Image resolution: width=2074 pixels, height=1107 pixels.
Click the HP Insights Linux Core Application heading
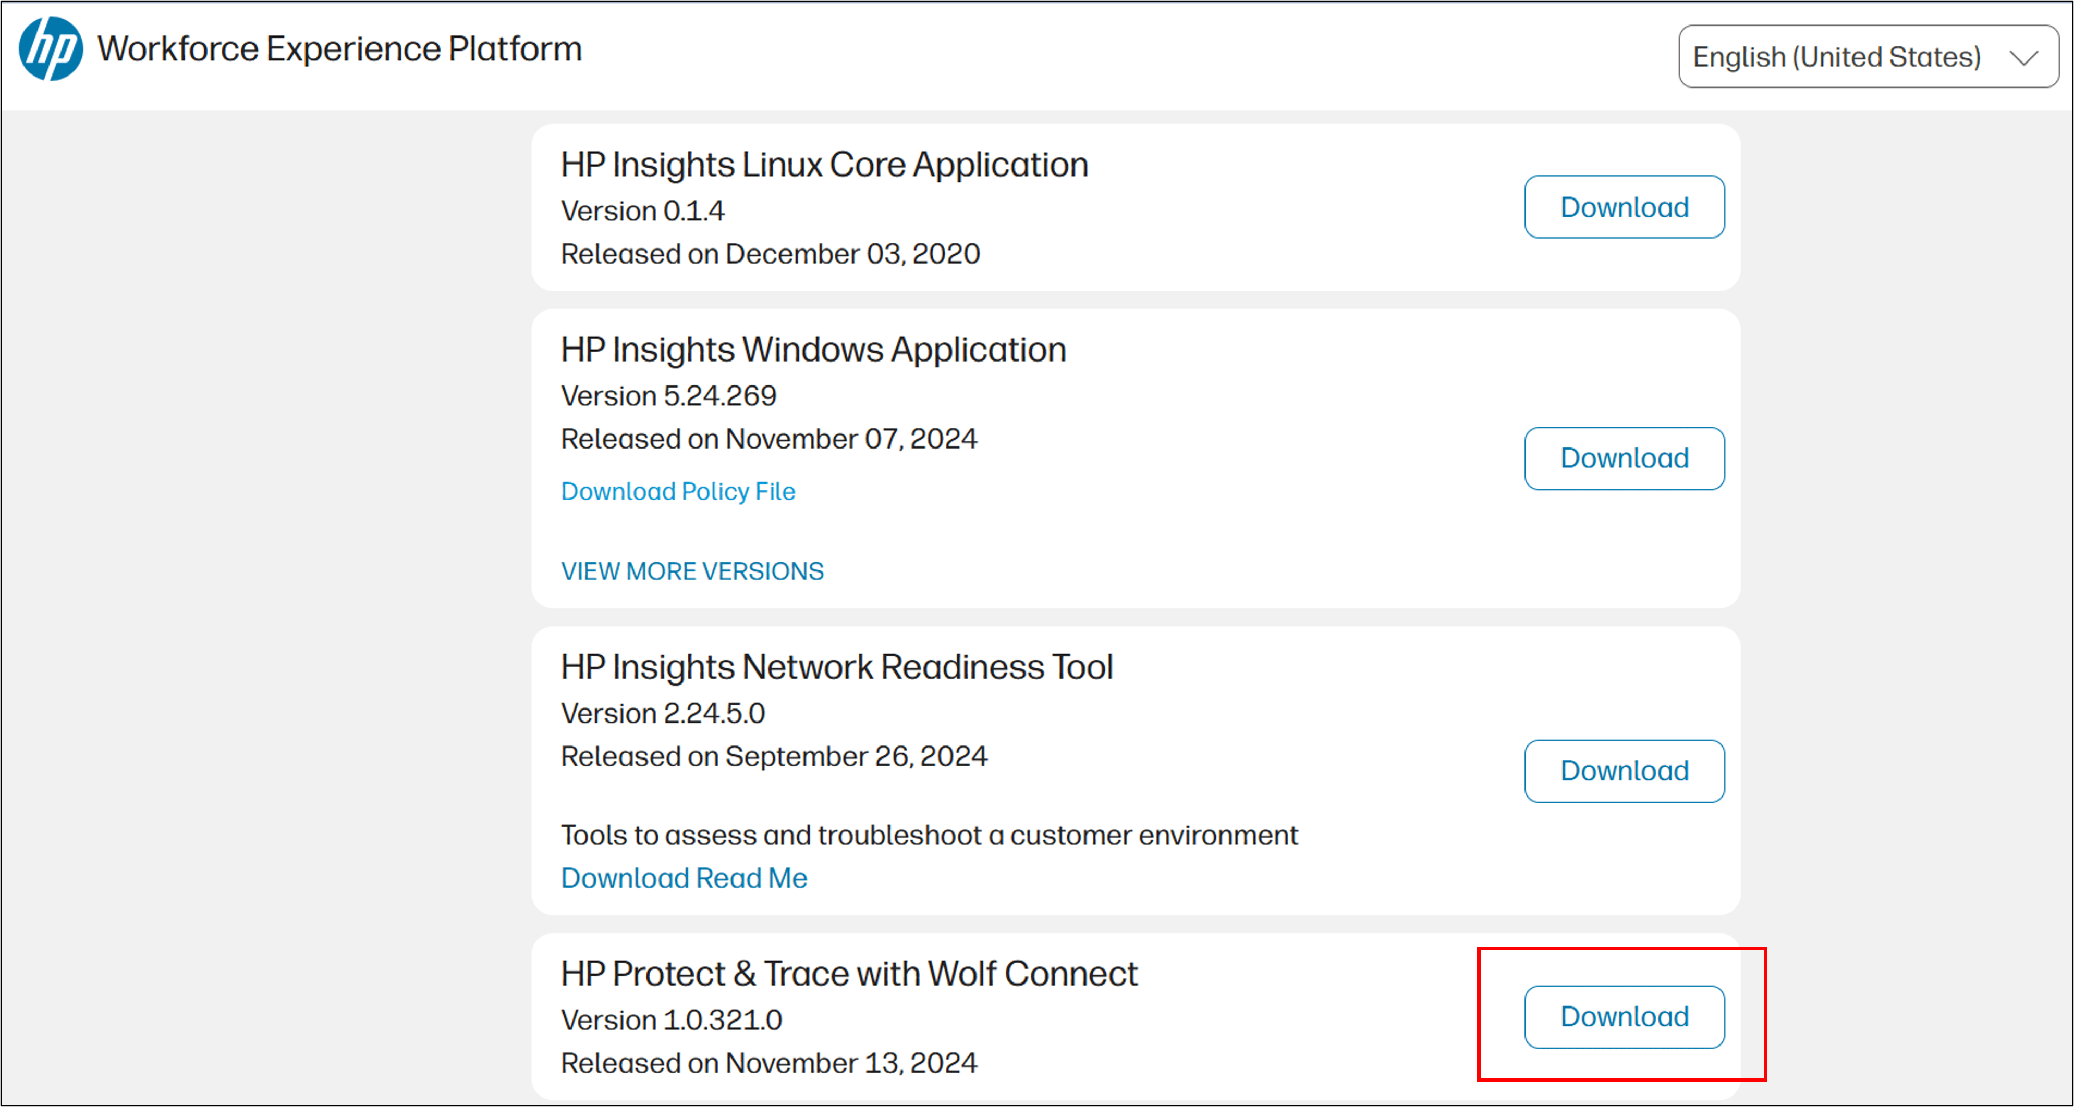click(x=824, y=165)
